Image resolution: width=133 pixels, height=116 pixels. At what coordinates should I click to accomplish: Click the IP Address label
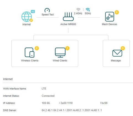point(9,103)
